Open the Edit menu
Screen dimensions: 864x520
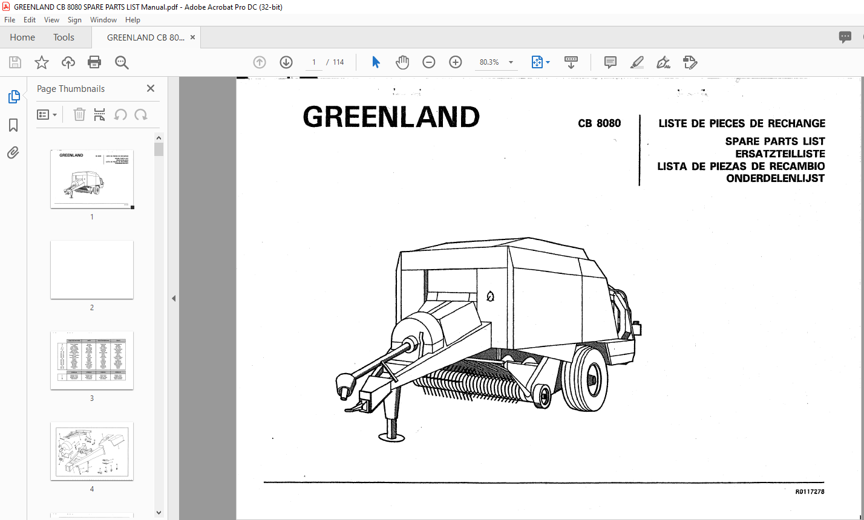30,20
